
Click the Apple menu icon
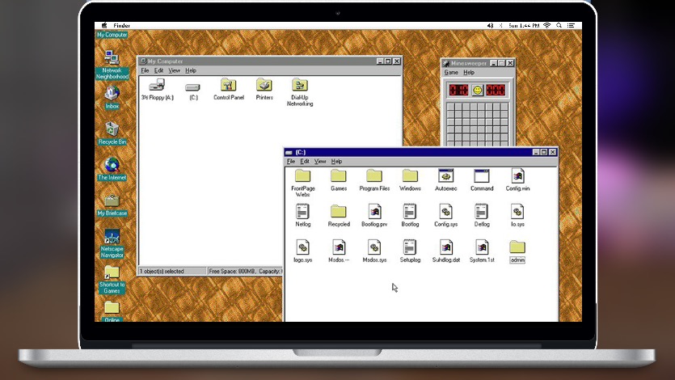pyautogui.click(x=103, y=25)
